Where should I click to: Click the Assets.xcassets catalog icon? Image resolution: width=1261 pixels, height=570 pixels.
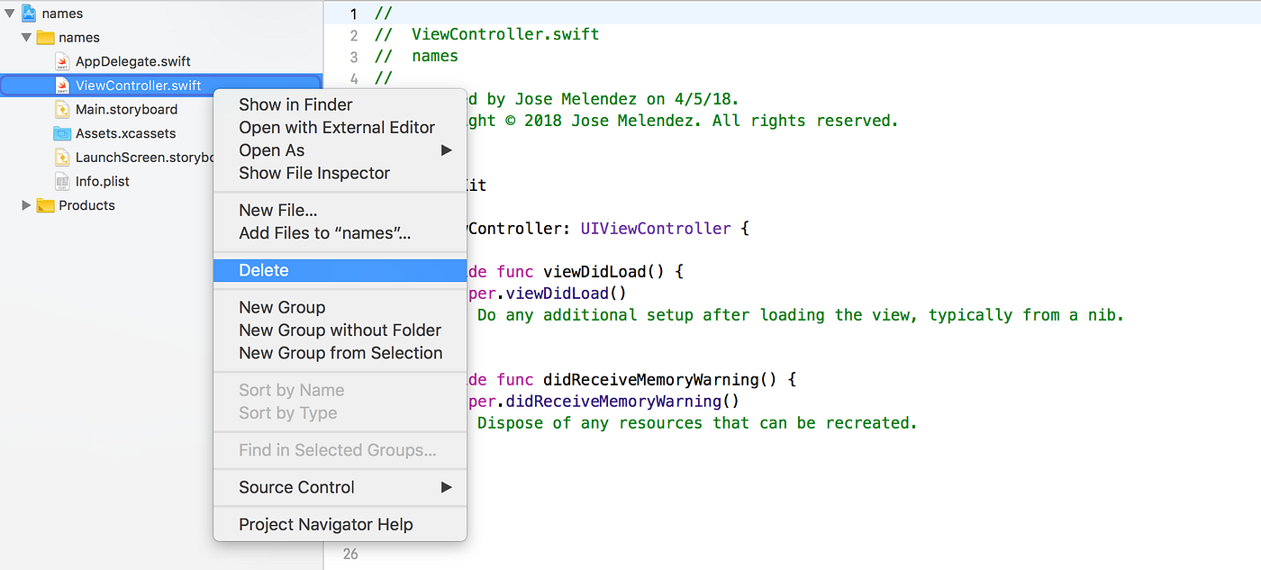60,133
